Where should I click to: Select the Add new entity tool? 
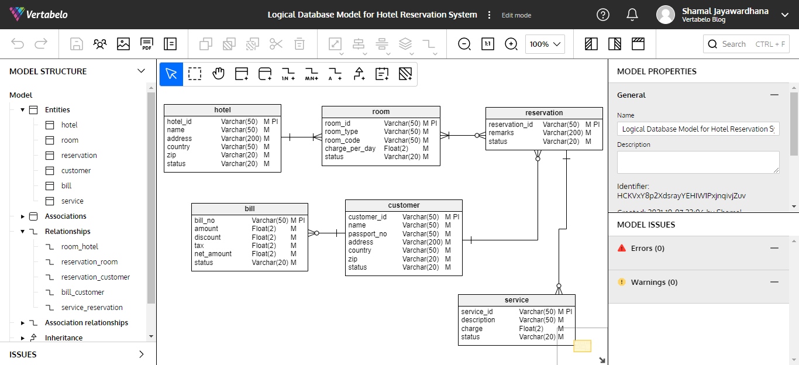tap(242, 74)
